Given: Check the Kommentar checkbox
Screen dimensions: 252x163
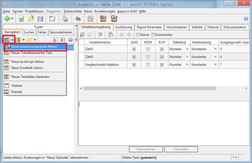Looking at the screenshot, I should [x=153, y=35].
